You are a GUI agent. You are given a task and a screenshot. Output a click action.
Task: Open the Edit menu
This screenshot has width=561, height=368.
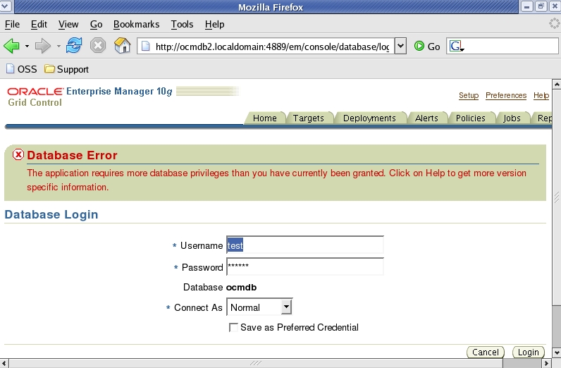coord(39,25)
